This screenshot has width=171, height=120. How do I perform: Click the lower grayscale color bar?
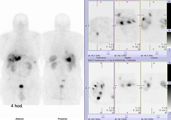[169, 98]
